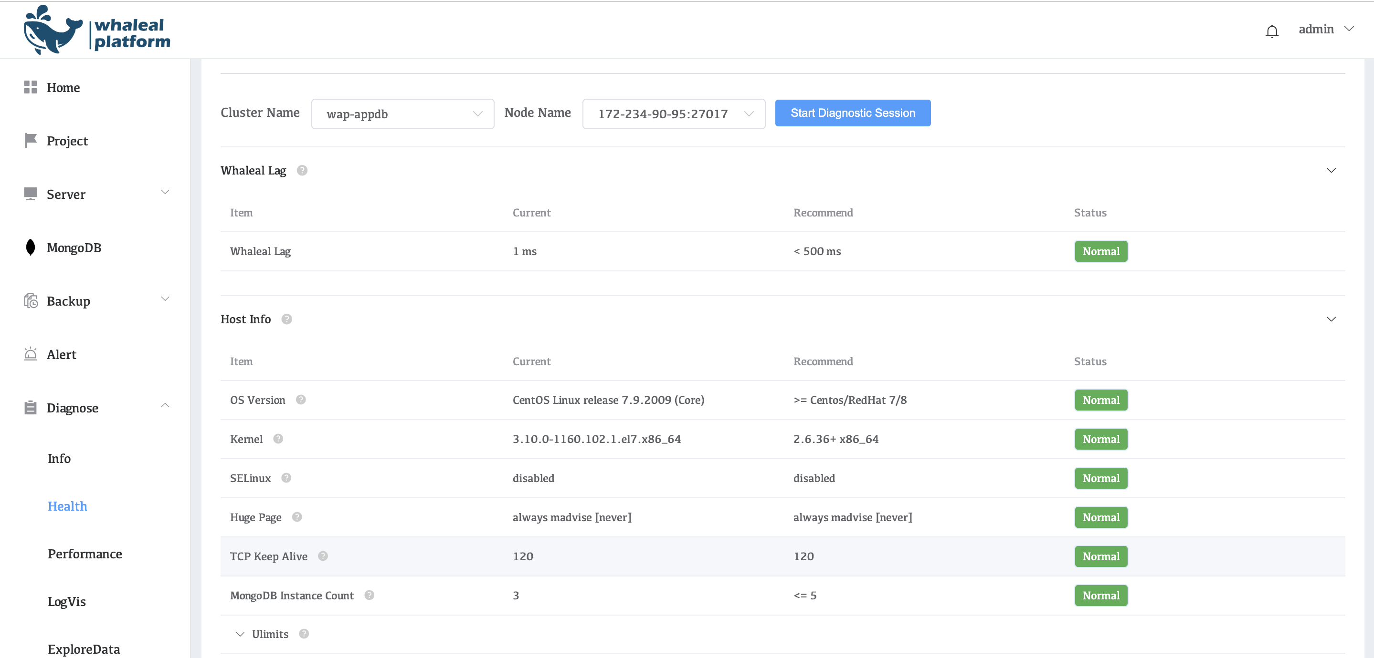Click the question mark beside OS Version
Image resolution: width=1374 pixels, height=658 pixels.
pos(301,400)
